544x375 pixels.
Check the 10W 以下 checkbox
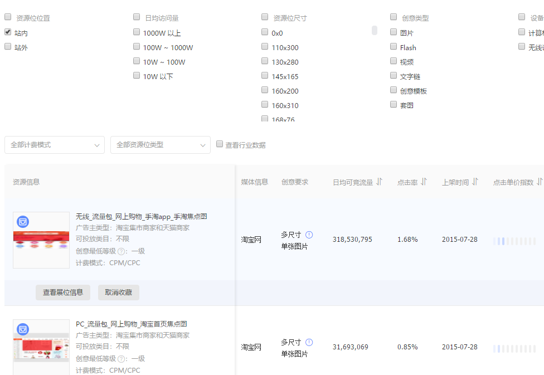[137, 76]
